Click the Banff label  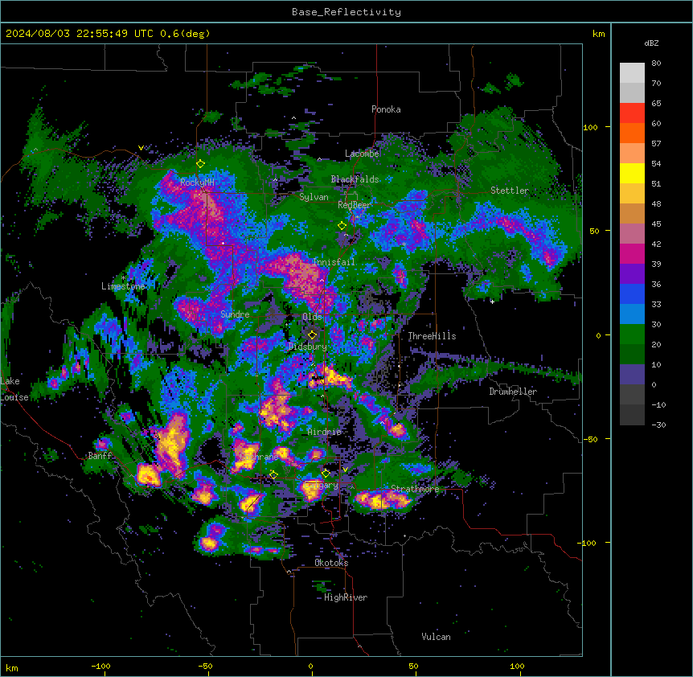click(x=100, y=456)
